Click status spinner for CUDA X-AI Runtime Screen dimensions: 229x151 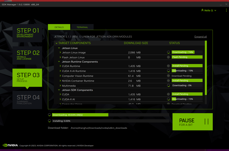(168, 71)
